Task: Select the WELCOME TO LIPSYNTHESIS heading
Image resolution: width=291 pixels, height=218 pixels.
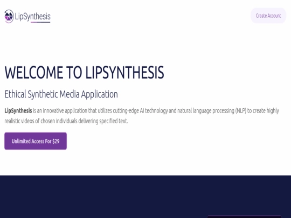Action: click(84, 72)
